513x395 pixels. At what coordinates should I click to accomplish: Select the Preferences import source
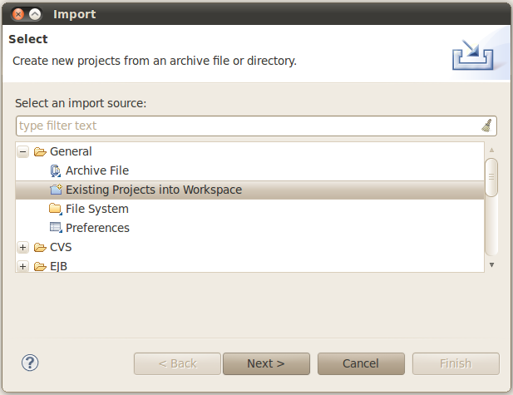pyautogui.click(x=97, y=228)
